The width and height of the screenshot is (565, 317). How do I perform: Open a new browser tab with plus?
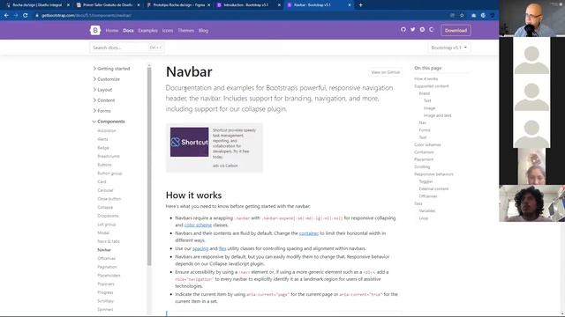(x=360, y=5)
